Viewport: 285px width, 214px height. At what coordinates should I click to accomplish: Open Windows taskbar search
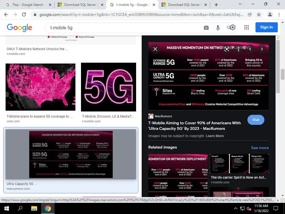click(x=20, y=208)
